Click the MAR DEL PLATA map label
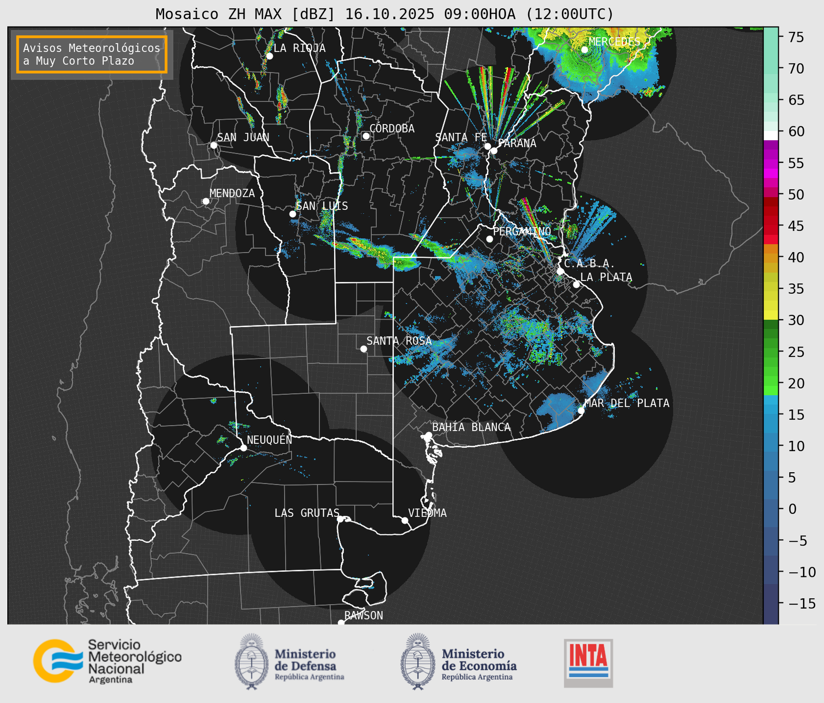This screenshot has height=703, width=824. pyautogui.click(x=627, y=403)
